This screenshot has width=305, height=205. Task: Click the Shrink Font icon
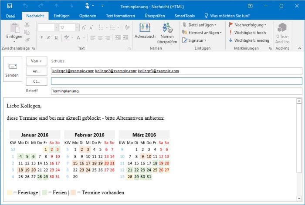[91, 27]
